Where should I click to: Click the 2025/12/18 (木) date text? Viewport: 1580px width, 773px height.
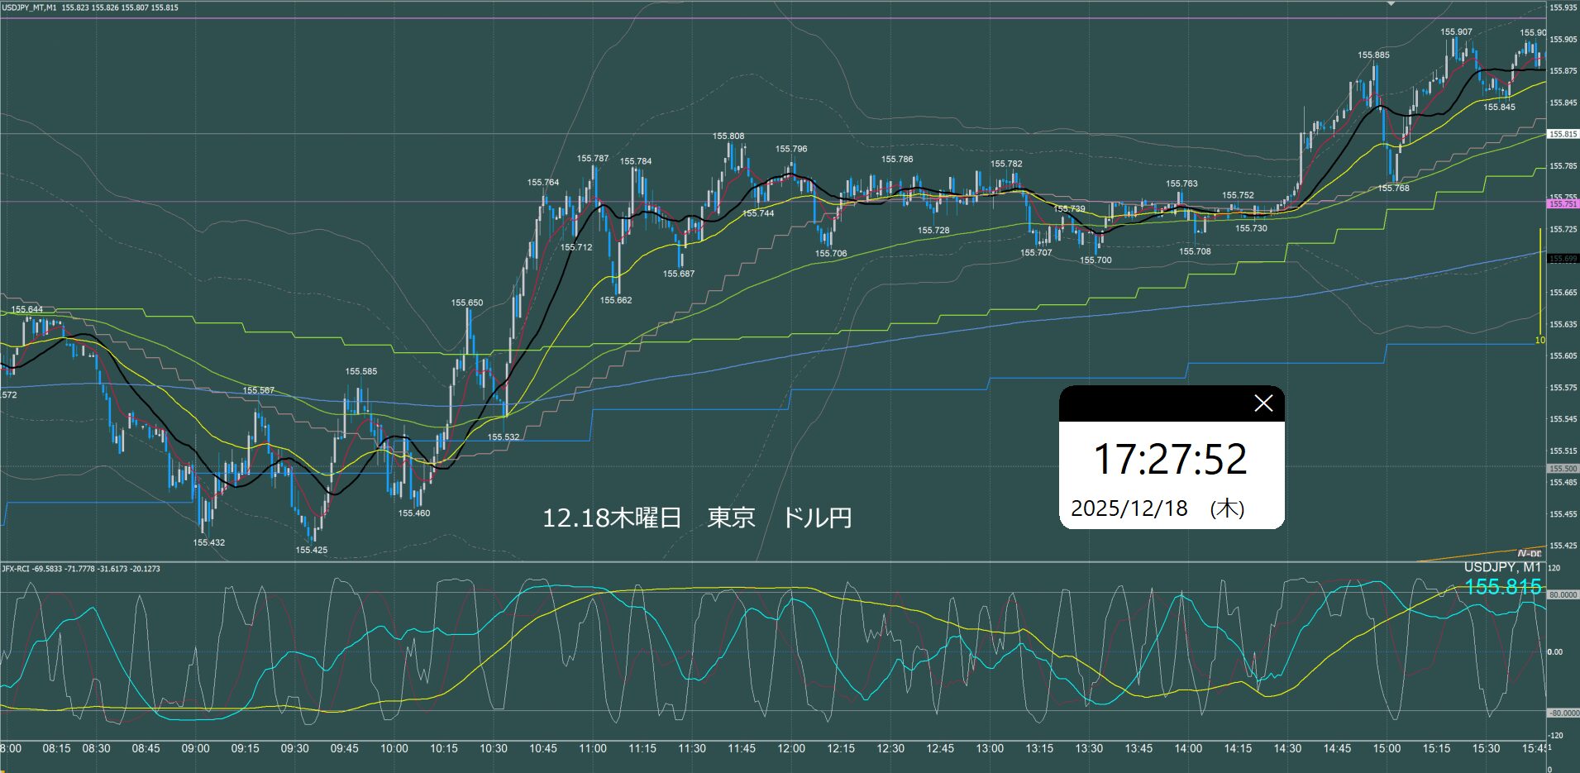[x=1158, y=508]
